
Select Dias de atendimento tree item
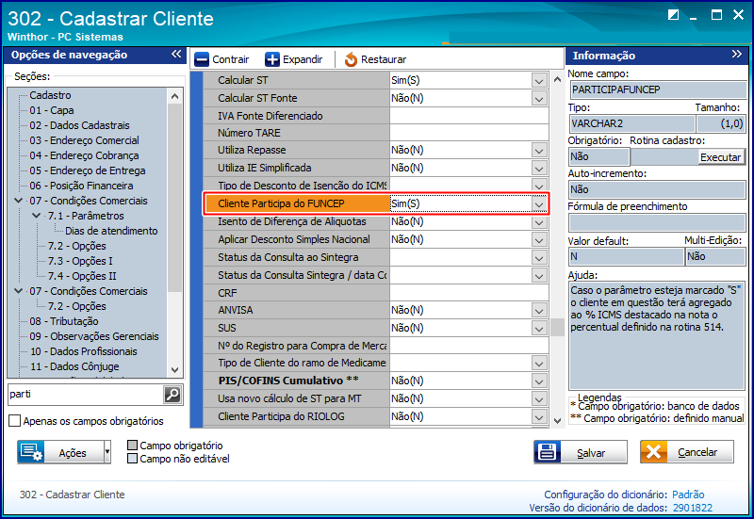[x=111, y=231]
